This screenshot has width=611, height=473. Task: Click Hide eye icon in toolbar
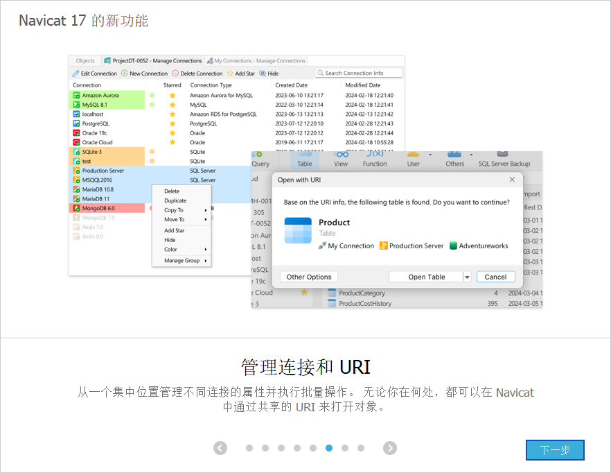(x=263, y=74)
